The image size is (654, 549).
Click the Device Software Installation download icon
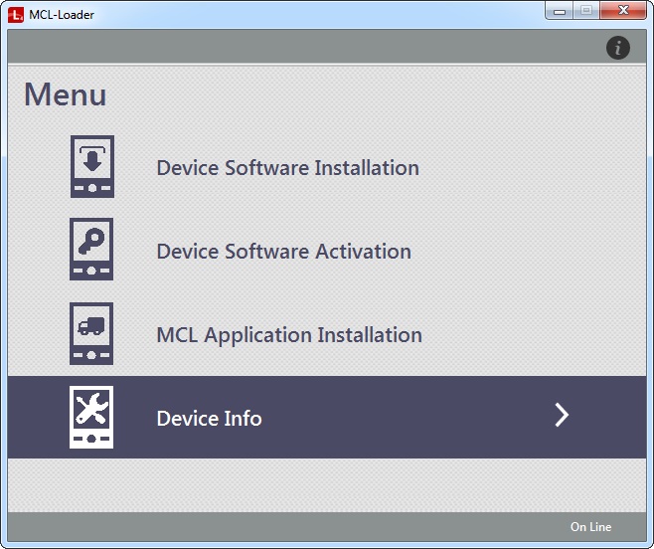[91, 167]
